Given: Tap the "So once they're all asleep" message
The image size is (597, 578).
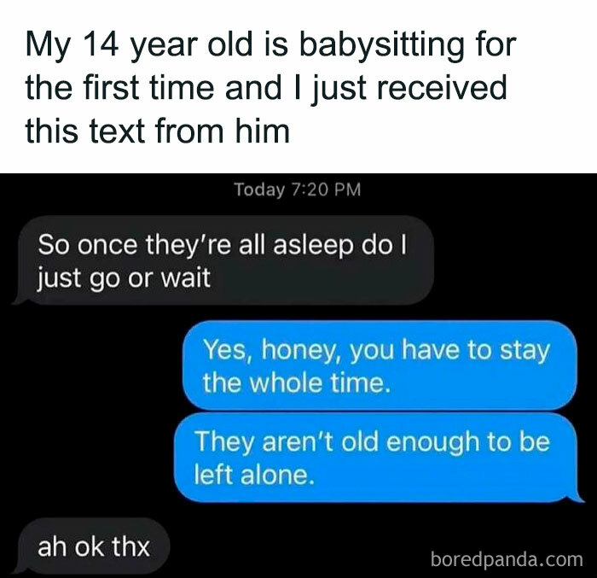Looking at the screenshot, I should pyautogui.click(x=223, y=260).
